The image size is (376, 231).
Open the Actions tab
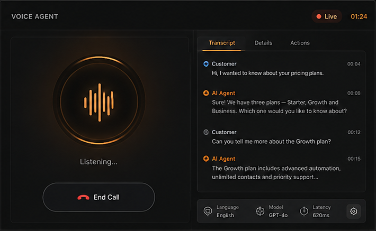300,43
